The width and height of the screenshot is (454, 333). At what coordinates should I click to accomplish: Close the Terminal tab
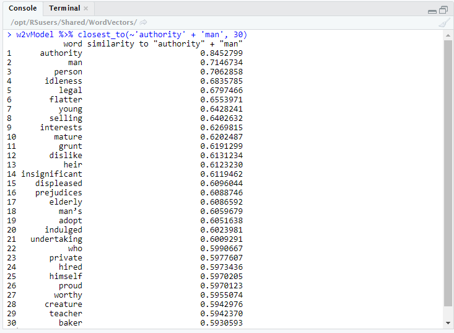tap(85, 9)
